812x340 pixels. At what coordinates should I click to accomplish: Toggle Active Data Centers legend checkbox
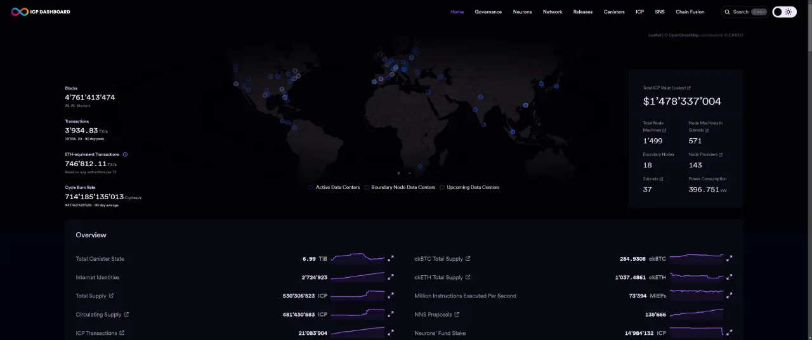(311, 187)
